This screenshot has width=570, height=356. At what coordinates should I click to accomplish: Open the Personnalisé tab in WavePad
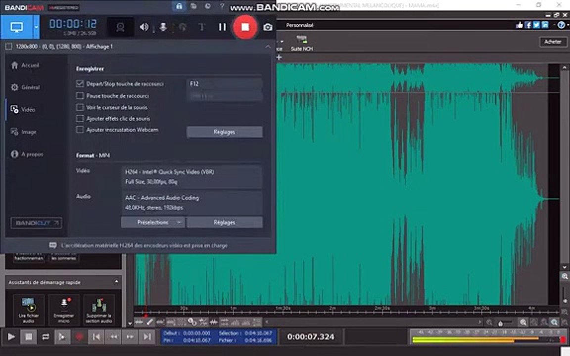point(299,25)
